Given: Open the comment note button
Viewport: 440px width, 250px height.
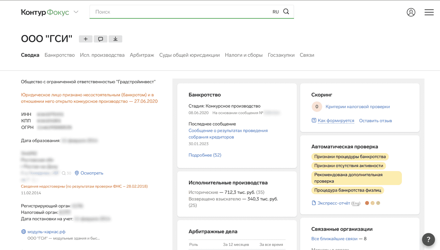Looking at the screenshot, I should click(x=101, y=39).
